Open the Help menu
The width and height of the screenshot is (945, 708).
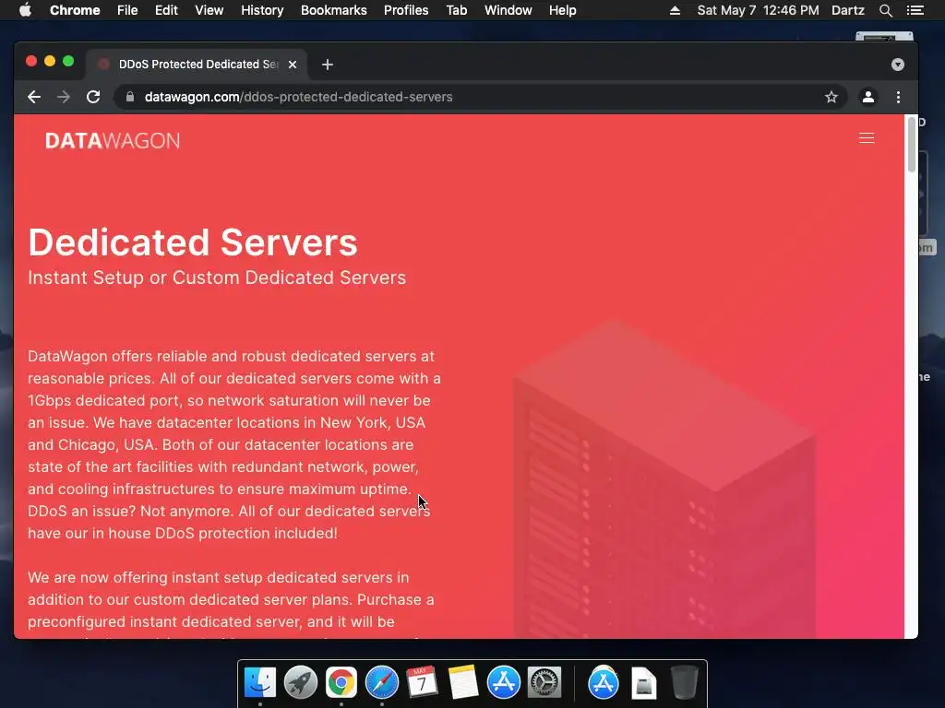562,10
